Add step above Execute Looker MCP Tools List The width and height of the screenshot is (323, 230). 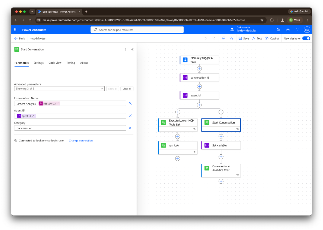coord(178,112)
